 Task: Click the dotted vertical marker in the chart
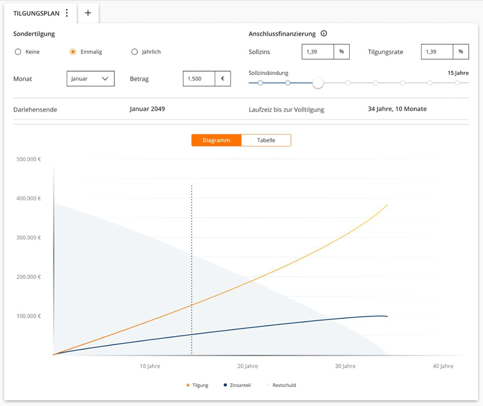(x=192, y=256)
